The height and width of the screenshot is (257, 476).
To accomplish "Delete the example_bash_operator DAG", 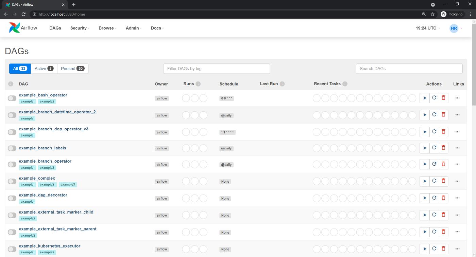I will click(443, 98).
